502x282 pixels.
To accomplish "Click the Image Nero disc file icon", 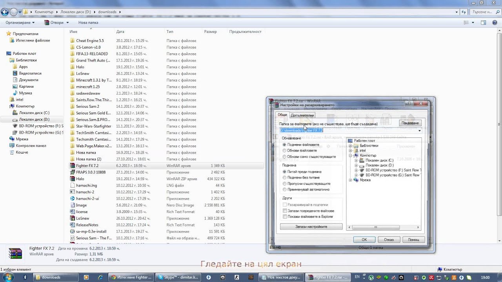I will click(x=73, y=205).
